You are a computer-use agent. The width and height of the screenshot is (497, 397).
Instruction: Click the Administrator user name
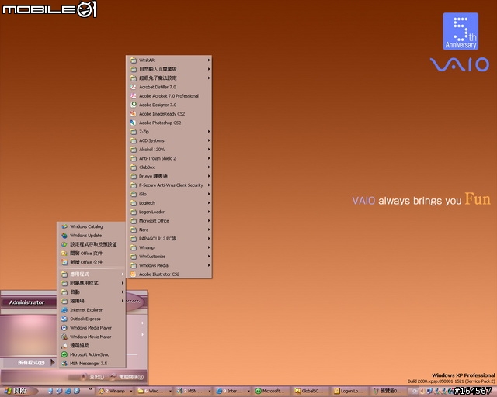point(26,302)
